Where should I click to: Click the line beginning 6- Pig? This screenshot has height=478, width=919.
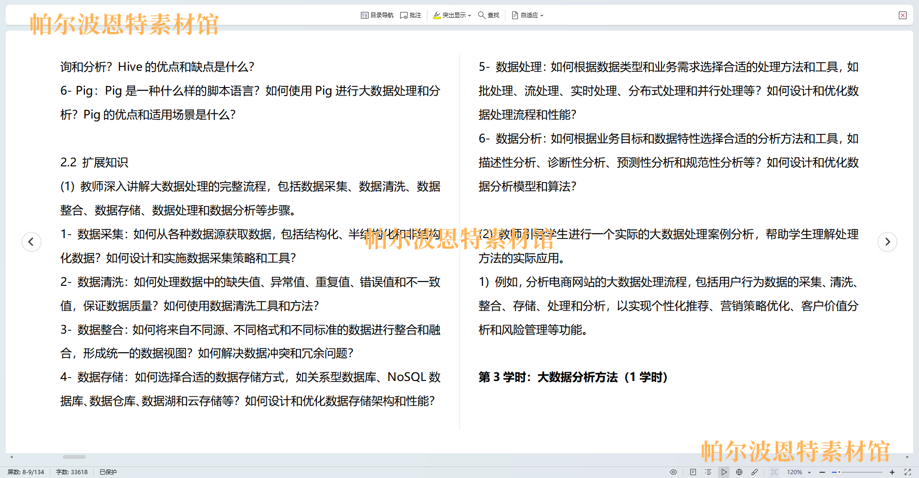coord(250,91)
